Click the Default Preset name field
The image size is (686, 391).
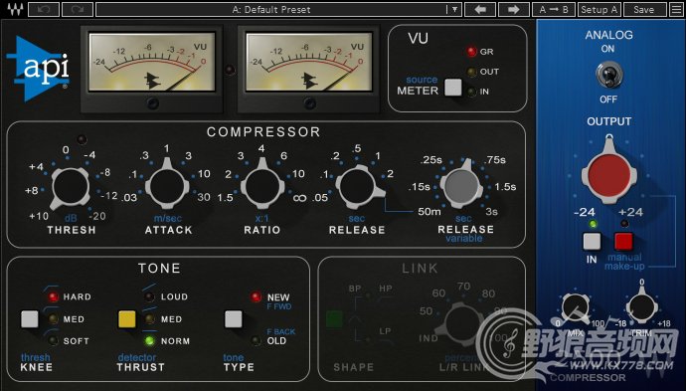click(x=271, y=9)
